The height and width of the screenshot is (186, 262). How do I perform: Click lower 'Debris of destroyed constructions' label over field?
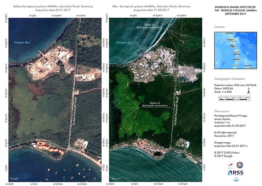[x=155, y=104]
